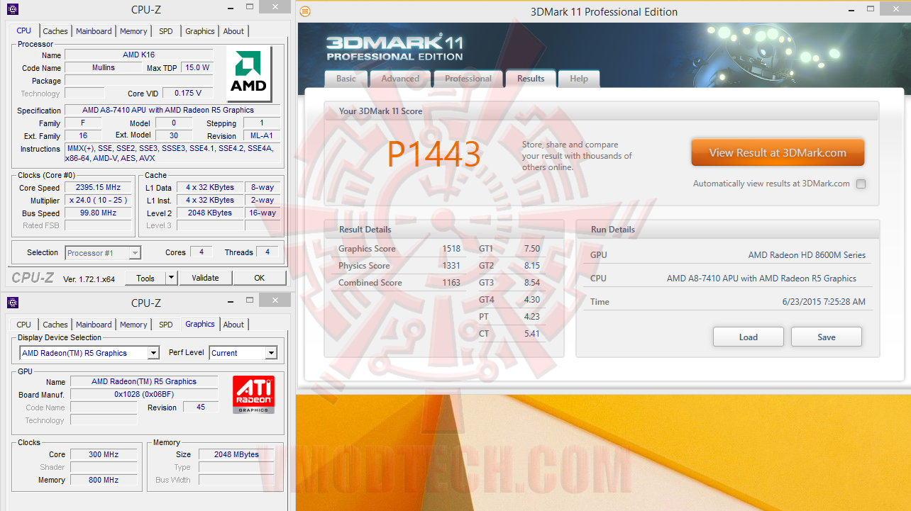Open Caches tab in the graphics CPU-Z window
911x511 pixels.
(55, 325)
